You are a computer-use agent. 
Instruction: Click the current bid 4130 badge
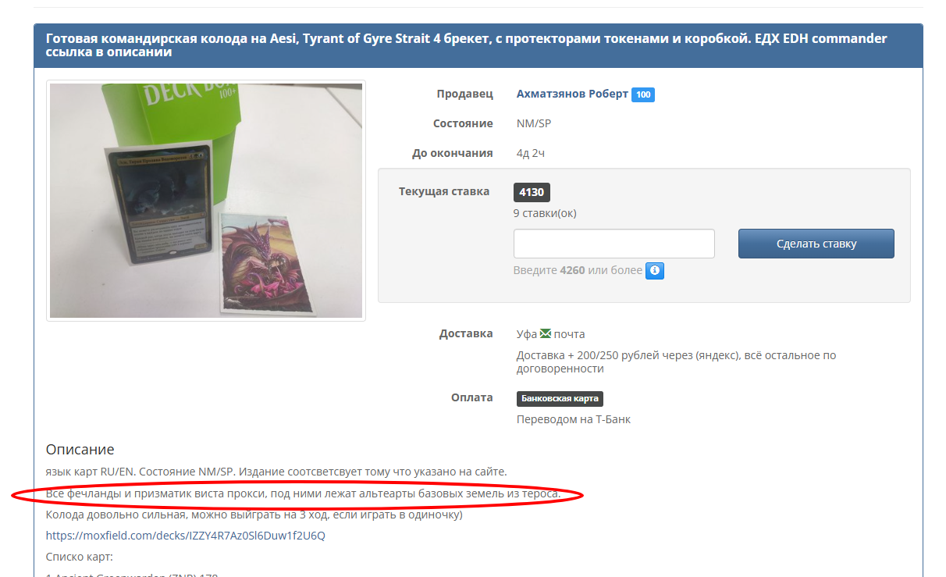(x=532, y=192)
